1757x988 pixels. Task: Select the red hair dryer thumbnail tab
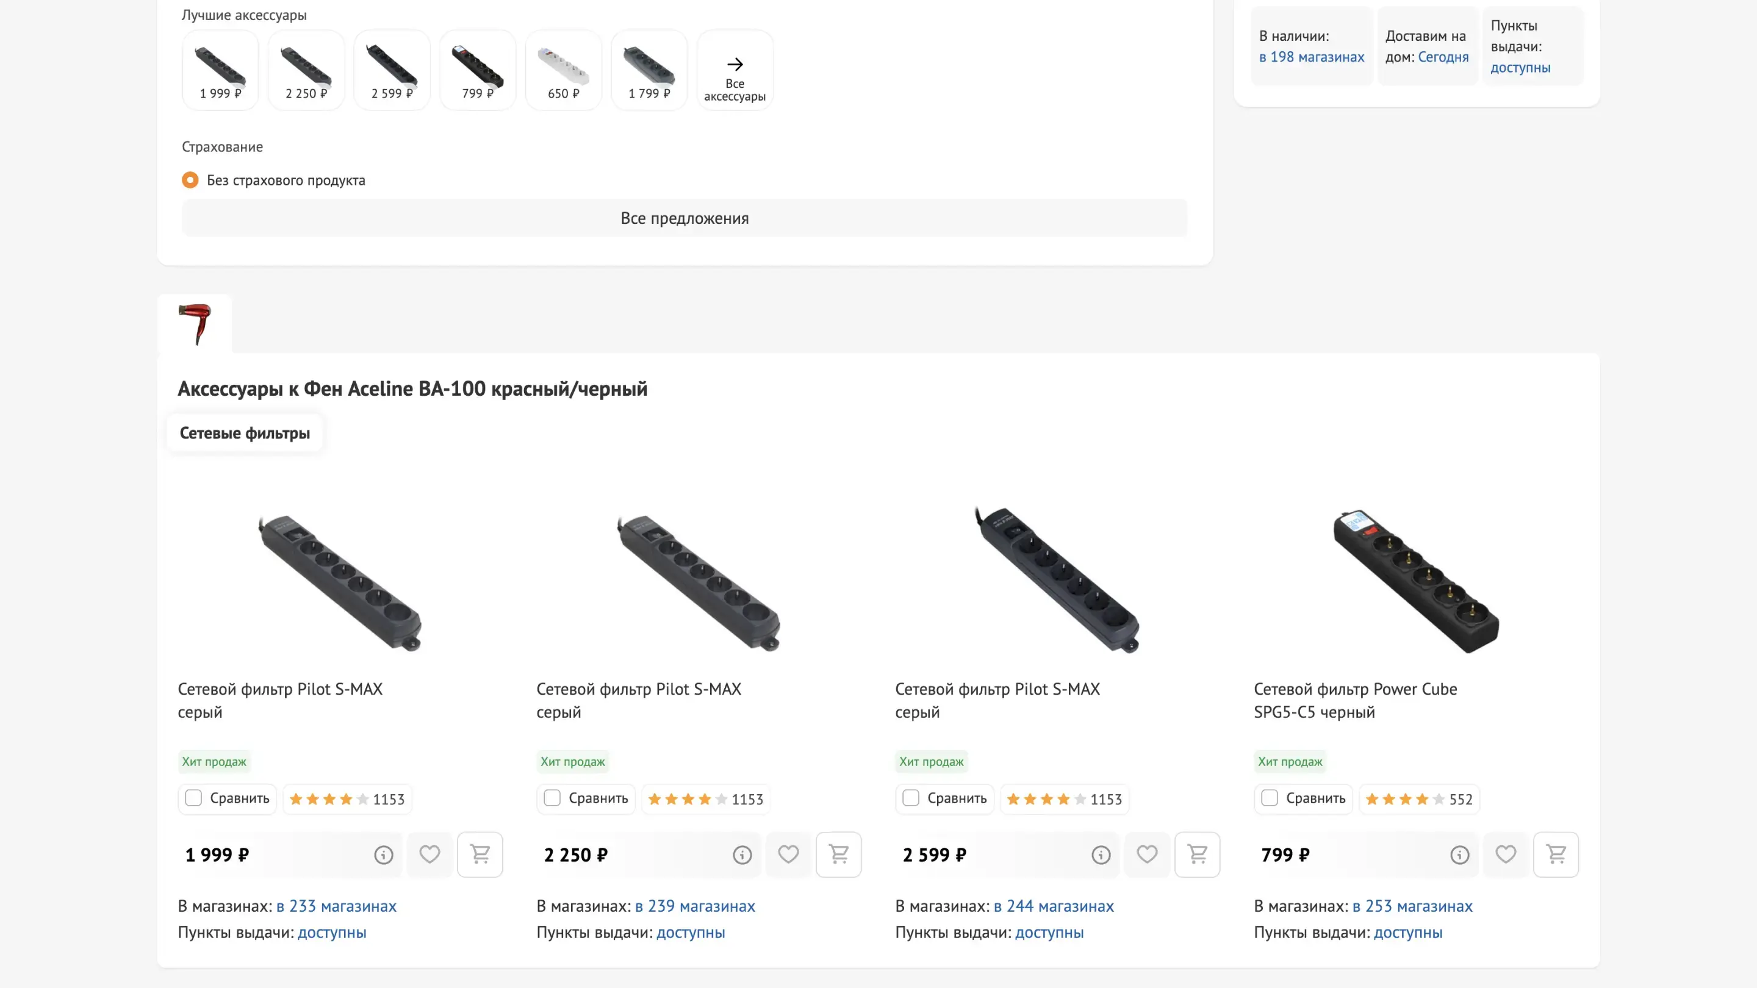coord(195,324)
